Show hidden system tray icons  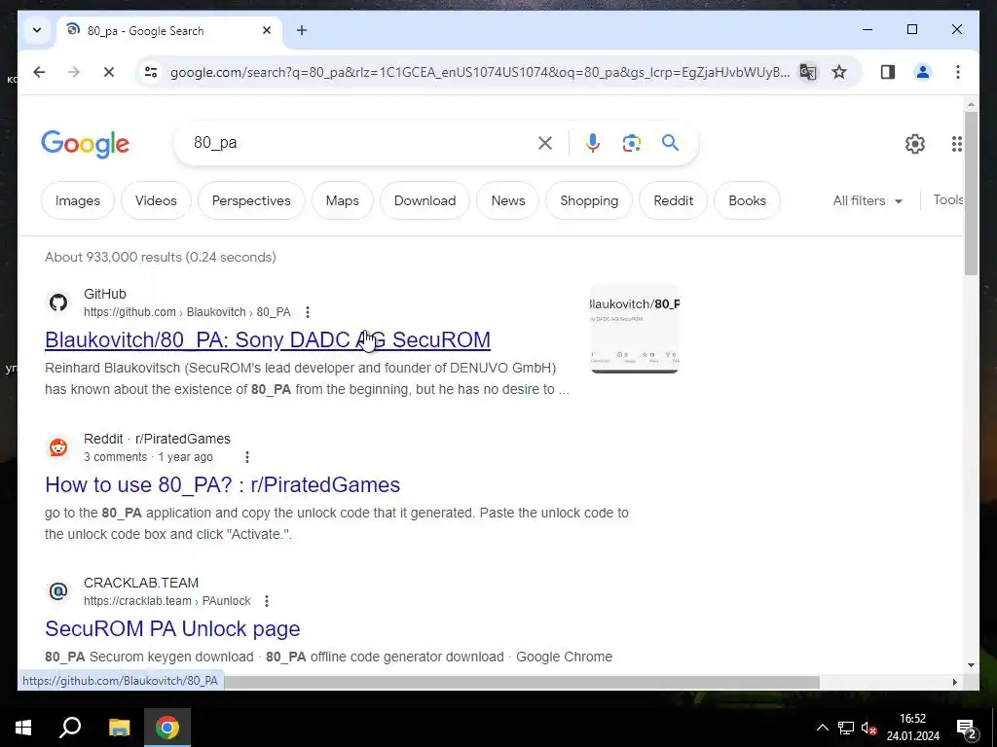click(822, 728)
